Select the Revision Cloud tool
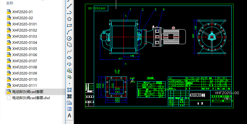The height and width of the screenshot is (124, 247). click(69, 44)
